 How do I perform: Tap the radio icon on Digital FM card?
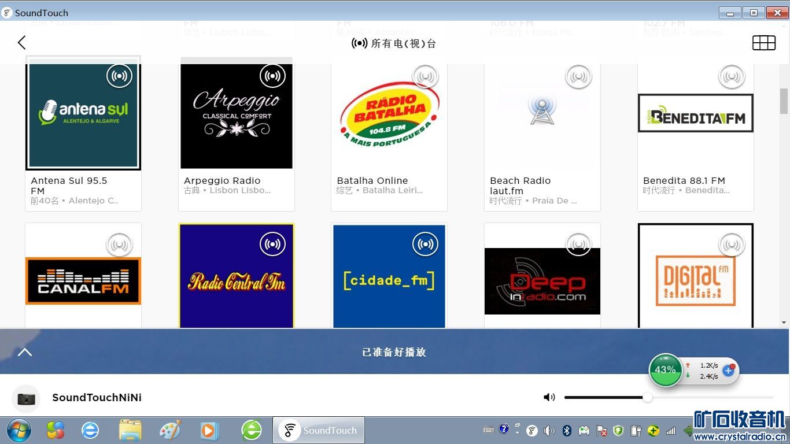(x=732, y=245)
